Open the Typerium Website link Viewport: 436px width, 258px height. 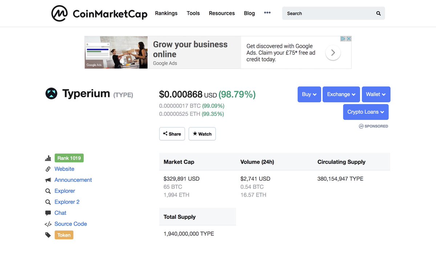coord(64,169)
